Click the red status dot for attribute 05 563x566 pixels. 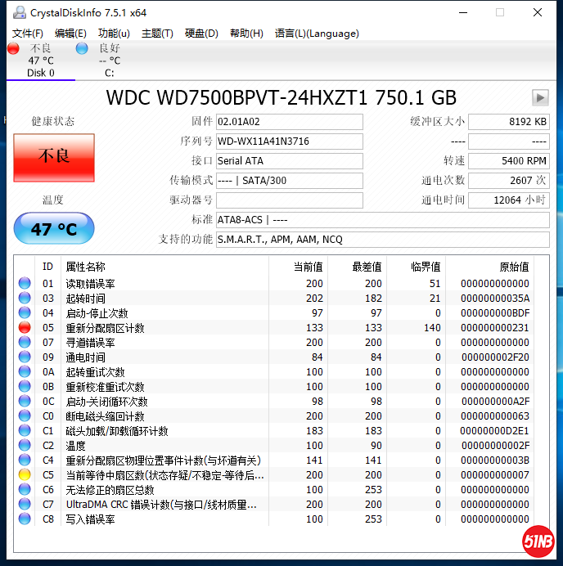[25, 328]
